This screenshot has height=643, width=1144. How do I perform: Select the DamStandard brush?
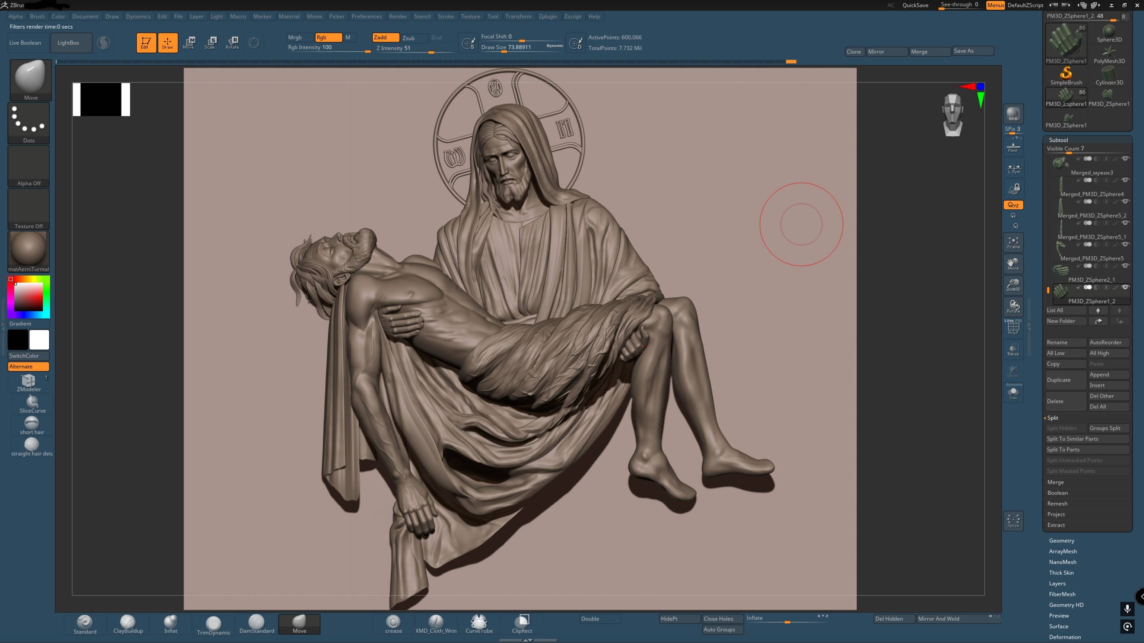(x=256, y=624)
